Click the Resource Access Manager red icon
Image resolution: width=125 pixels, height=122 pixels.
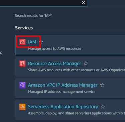22,64
